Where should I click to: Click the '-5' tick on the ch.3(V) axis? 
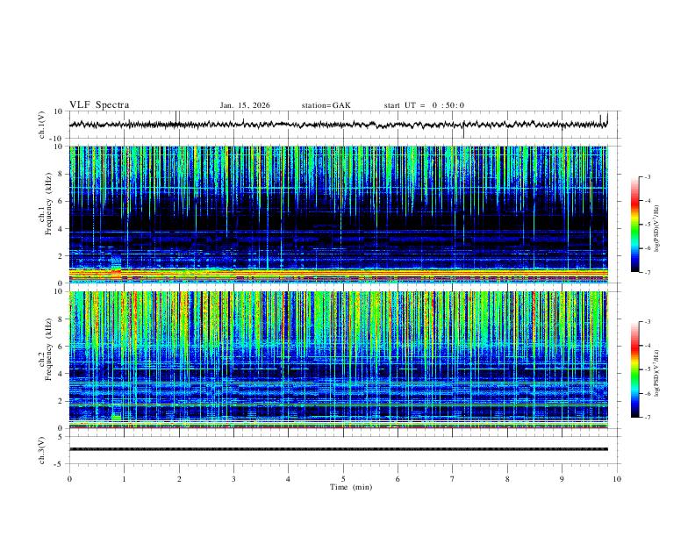point(60,464)
